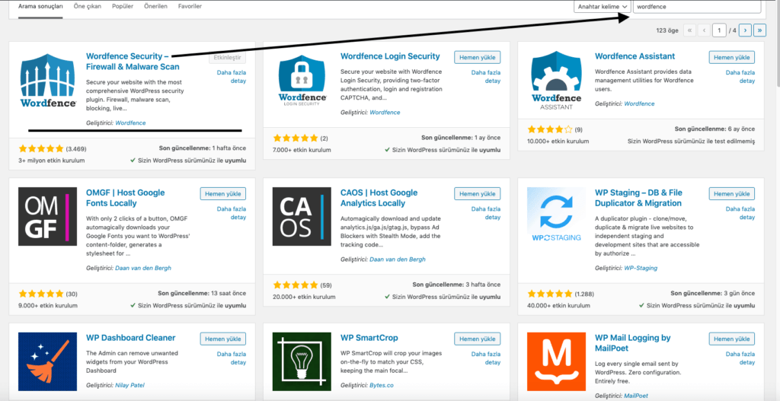Image resolution: width=780 pixels, height=401 pixels.
Task: Install OMGF with Hemen yükle
Action: pos(223,194)
